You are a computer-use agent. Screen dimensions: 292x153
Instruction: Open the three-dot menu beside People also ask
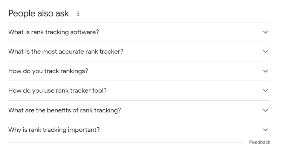coord(78,14)
